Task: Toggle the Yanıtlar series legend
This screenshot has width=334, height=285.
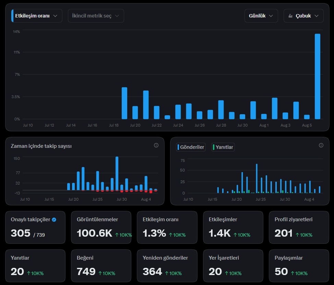Action: [223, 147]
